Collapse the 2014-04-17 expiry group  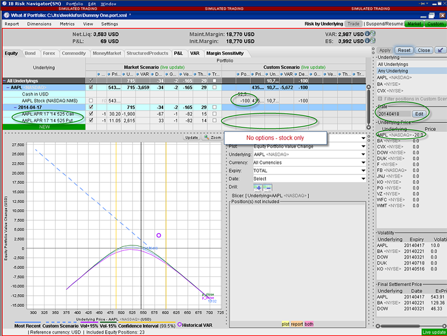click(x=16, y=107)
